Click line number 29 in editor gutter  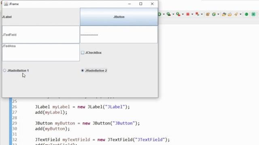pyautogui.click(x=15, y=123)
